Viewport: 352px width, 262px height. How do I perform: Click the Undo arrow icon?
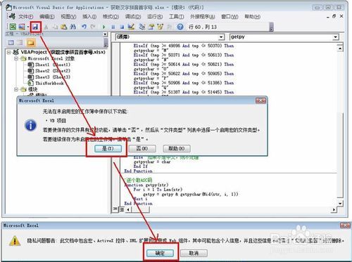[84, 27]
